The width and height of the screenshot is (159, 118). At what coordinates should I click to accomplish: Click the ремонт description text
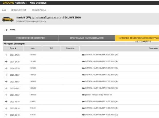pyautogui.click(x=98, y=95)
